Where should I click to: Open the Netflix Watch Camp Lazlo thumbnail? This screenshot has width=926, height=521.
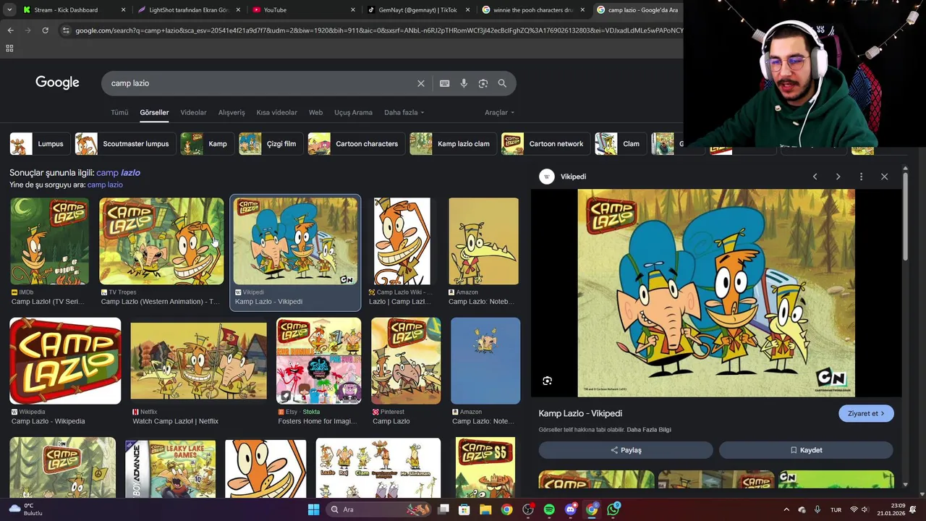pos(198,361)
